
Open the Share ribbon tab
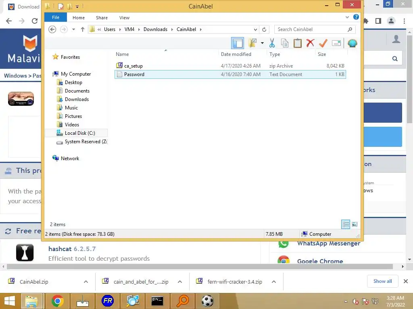click(x=102, y=18)
